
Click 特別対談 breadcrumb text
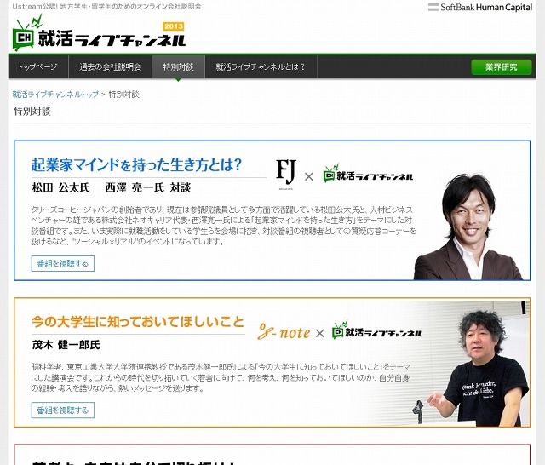[x=124, y=95]
